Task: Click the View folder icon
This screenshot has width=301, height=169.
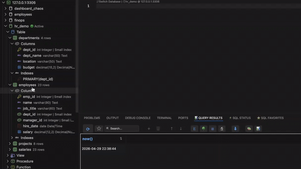Action: [x=13, y=155]
